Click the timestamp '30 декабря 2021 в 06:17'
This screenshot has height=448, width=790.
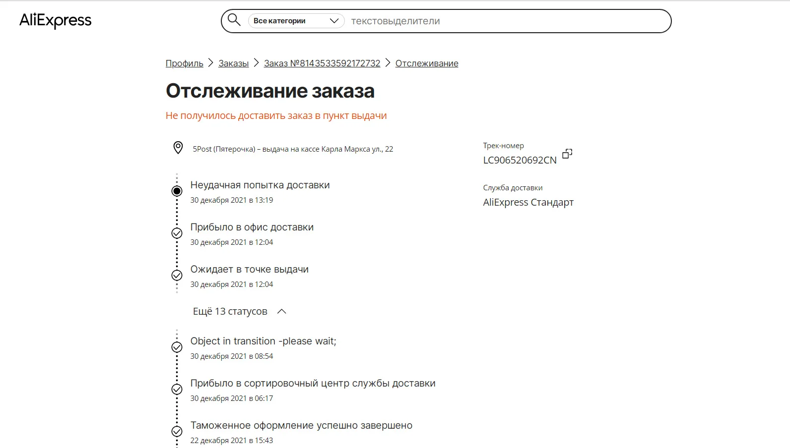pyautogui.click(x=232, y=398)
